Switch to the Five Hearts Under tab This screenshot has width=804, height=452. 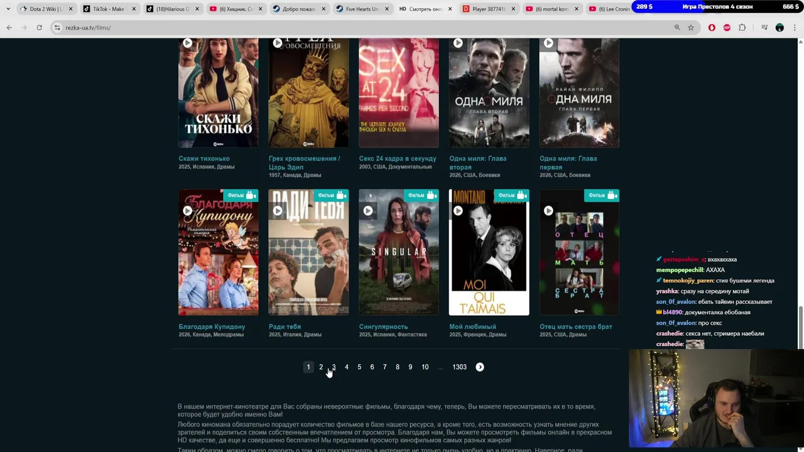tap(362, 9)
